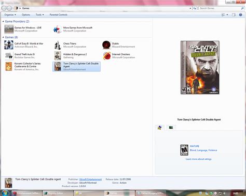Click the refresh button beside address bar
Screen dimensions: 246x196
point(195,8)
